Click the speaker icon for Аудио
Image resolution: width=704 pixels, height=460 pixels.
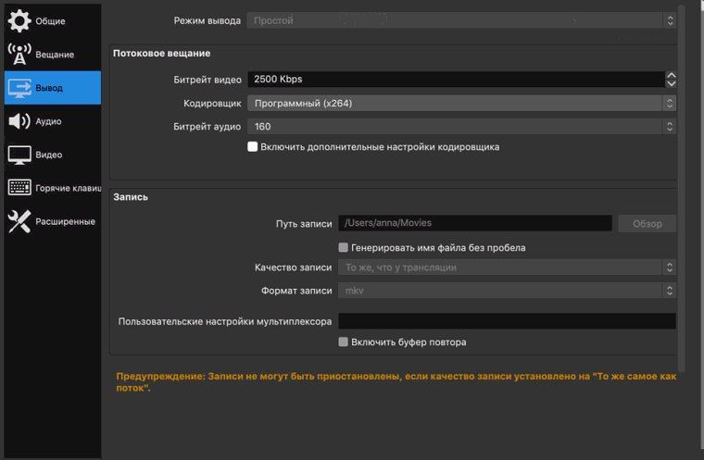pyautogui.click(x=19, y=121)
